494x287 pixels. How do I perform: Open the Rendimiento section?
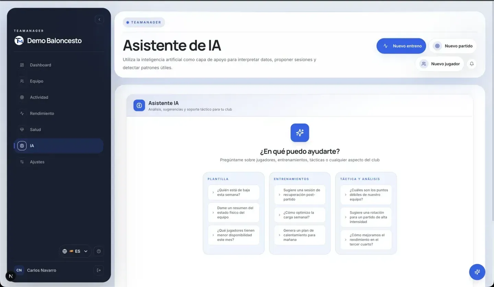click(x=58, y=113)
